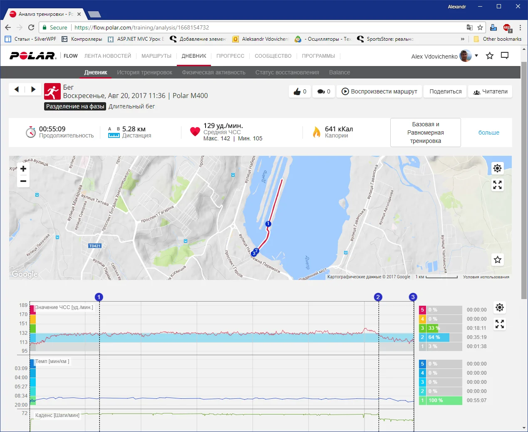Expand the map to fullscreen
The width and height of the screenshot is (528, 432).
(497, 185)
